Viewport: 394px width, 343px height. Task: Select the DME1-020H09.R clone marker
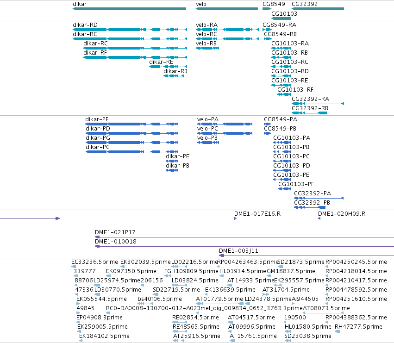(x=319, y=218)
